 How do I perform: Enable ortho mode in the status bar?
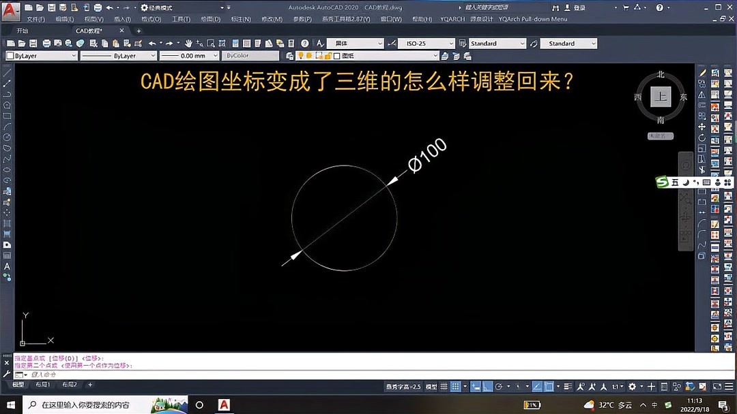click(x=487, y=385)
